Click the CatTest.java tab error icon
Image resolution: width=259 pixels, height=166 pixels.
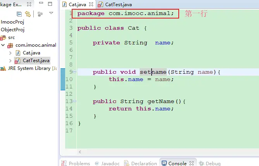[x=100, y=5]
